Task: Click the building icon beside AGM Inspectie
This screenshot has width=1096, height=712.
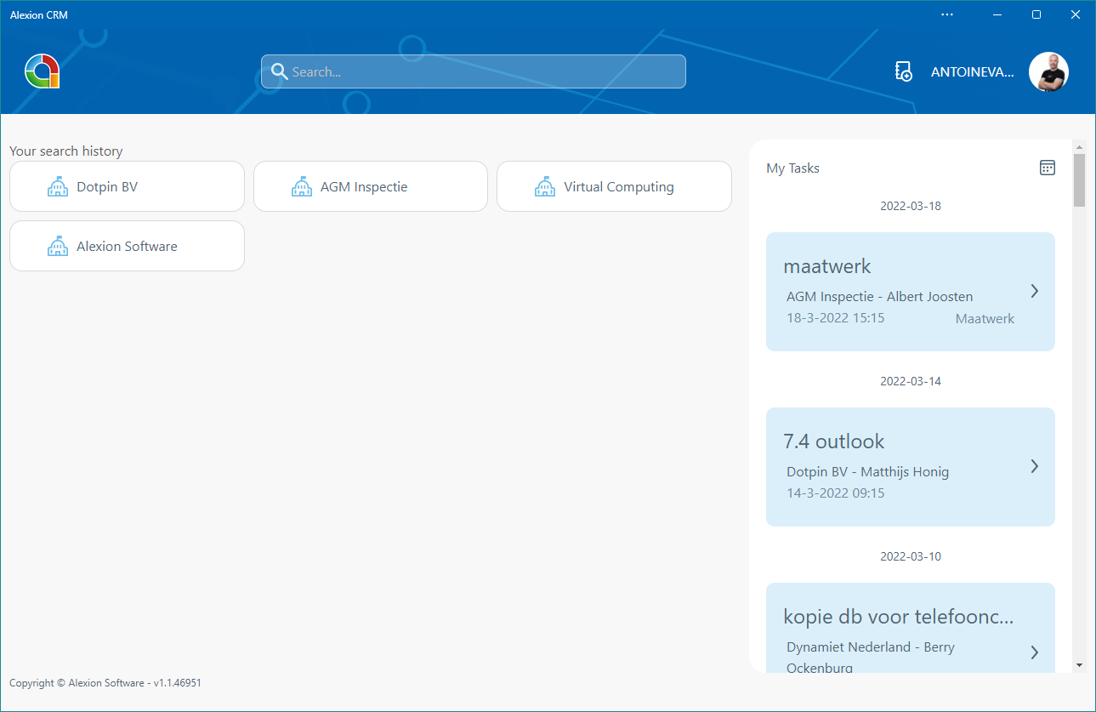Action: (302, 187)
